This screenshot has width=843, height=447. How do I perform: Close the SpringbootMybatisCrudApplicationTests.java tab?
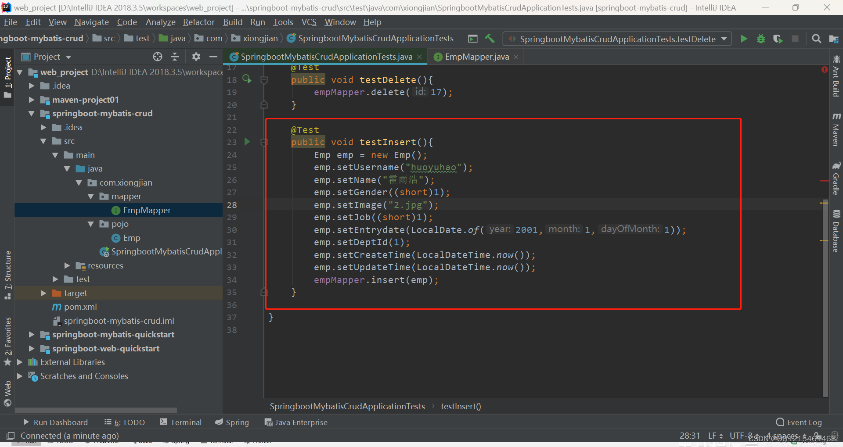coord(419,57)
